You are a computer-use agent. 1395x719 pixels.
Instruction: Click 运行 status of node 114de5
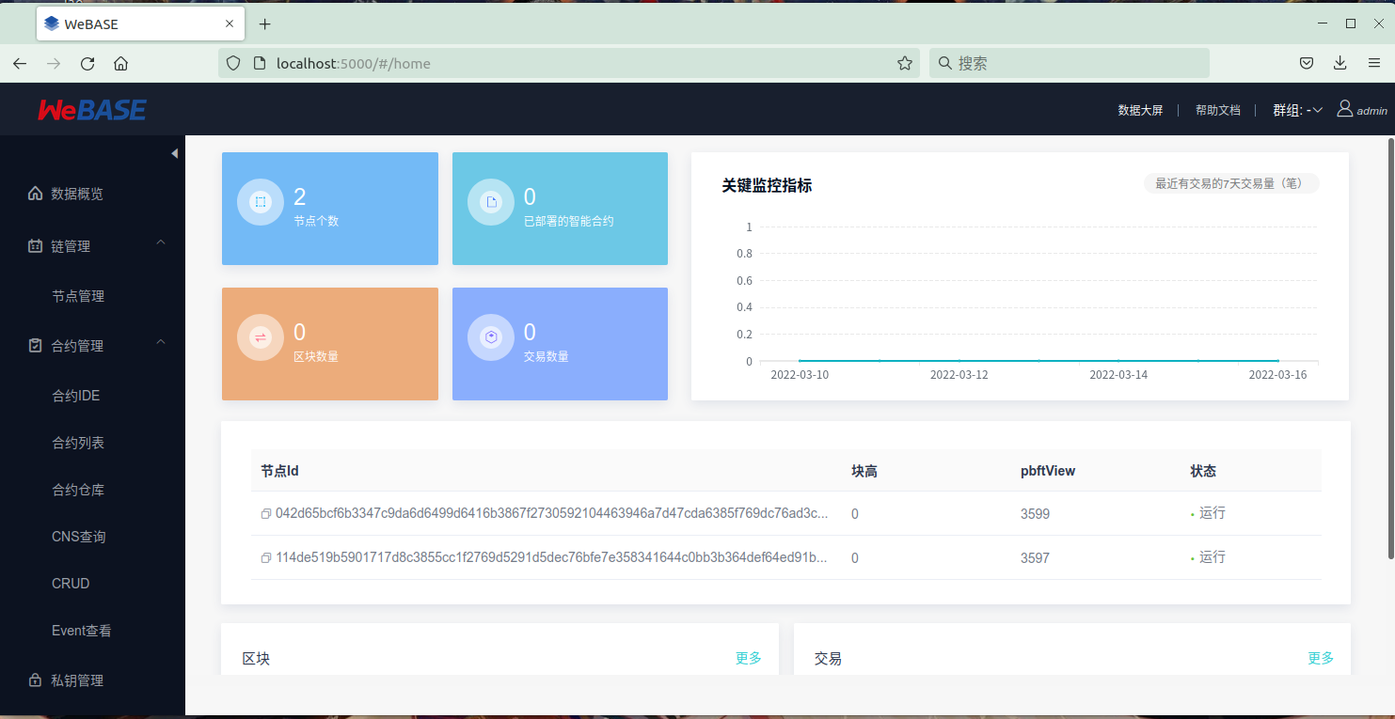point(1212,557)
